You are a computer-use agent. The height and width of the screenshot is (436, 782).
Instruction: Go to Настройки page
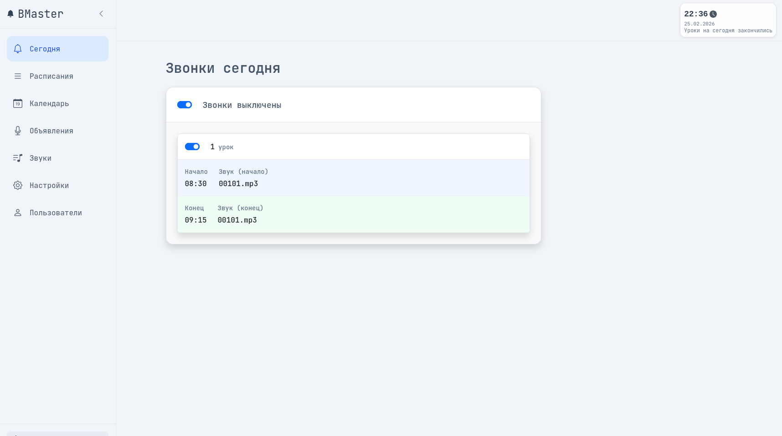click(x=49, y=185)
